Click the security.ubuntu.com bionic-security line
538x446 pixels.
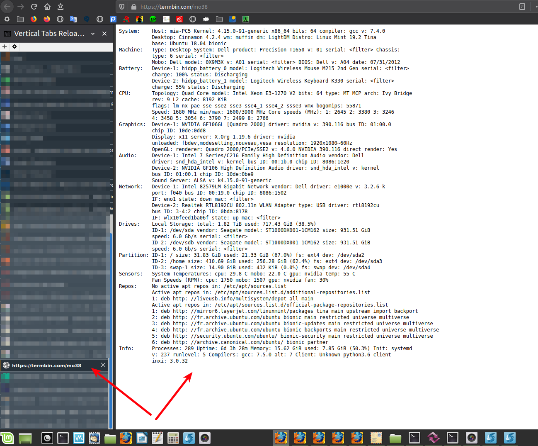[x=292, y=336]
